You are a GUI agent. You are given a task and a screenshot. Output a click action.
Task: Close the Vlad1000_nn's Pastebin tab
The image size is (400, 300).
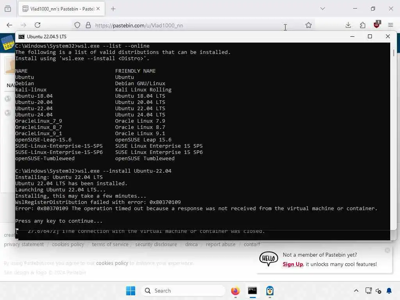click(98, 9)
